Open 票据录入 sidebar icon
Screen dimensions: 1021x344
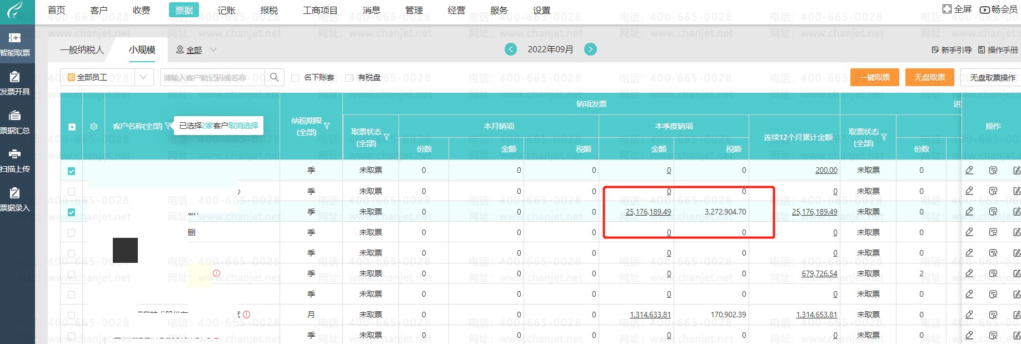pyautogui.click(x=15, y=200)
